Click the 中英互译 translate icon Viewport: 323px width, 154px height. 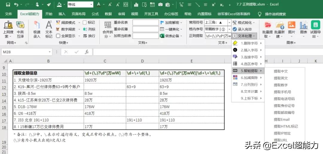click(20, 25)
